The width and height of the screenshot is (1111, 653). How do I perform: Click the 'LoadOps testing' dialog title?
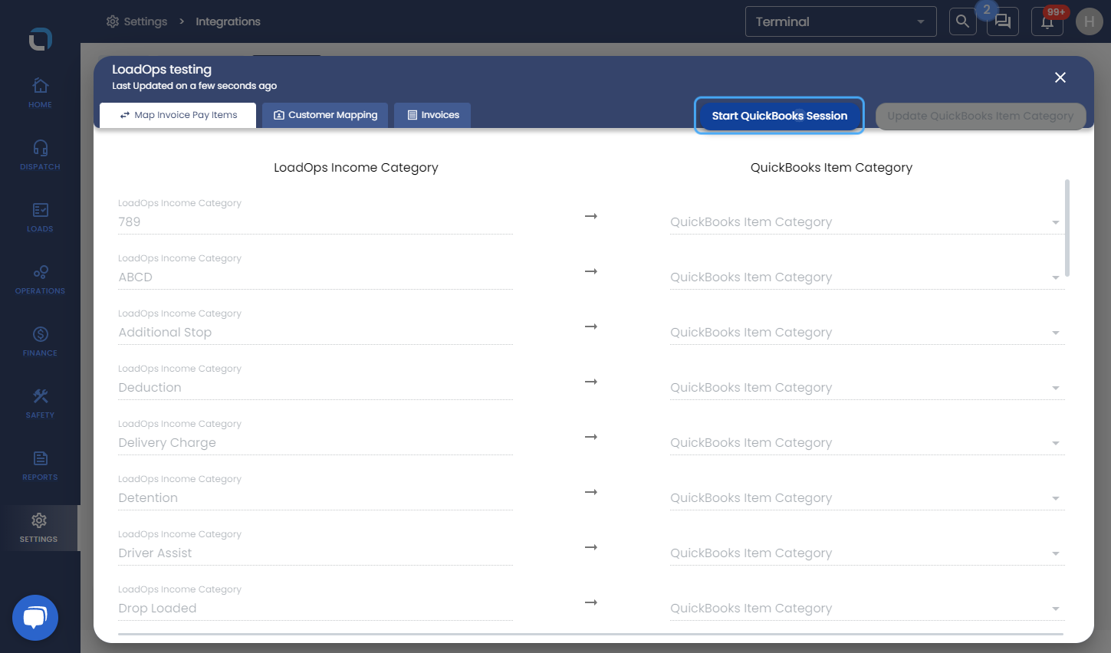point(162,70)
